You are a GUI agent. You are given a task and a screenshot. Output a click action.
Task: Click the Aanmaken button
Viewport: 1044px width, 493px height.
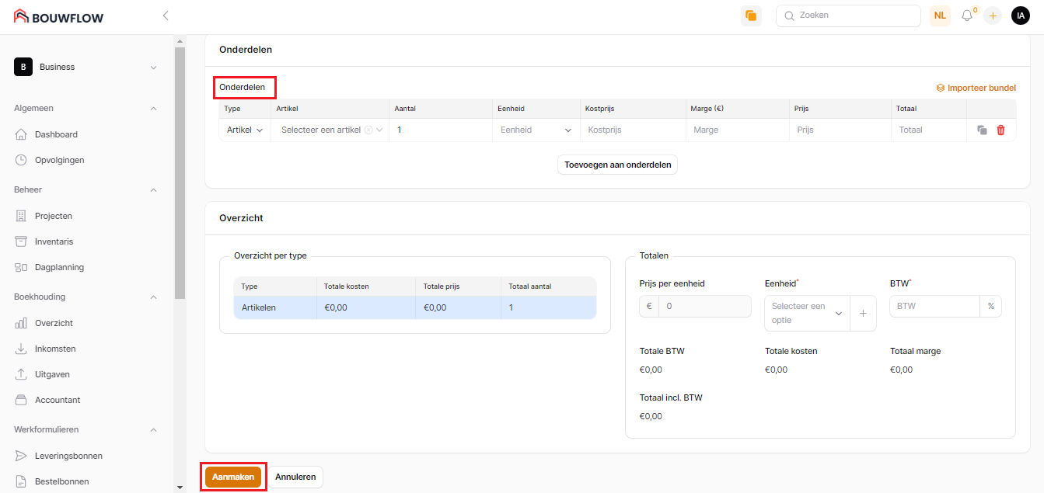[233, 477]
